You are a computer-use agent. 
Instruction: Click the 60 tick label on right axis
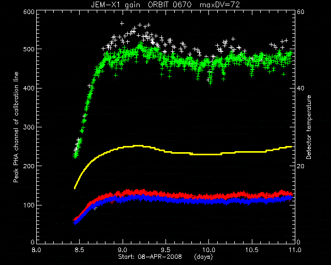(x=300, y=12)
